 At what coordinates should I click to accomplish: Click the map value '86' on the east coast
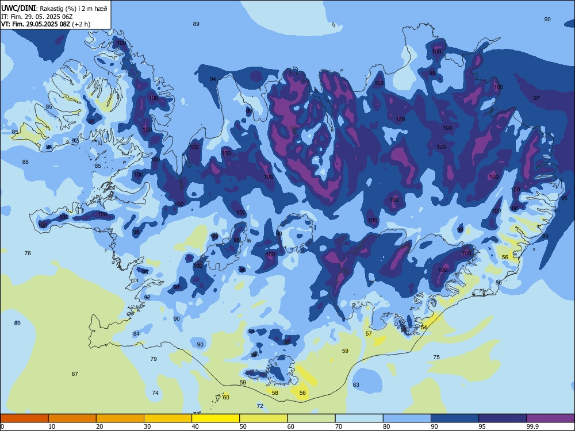[499, 282]
